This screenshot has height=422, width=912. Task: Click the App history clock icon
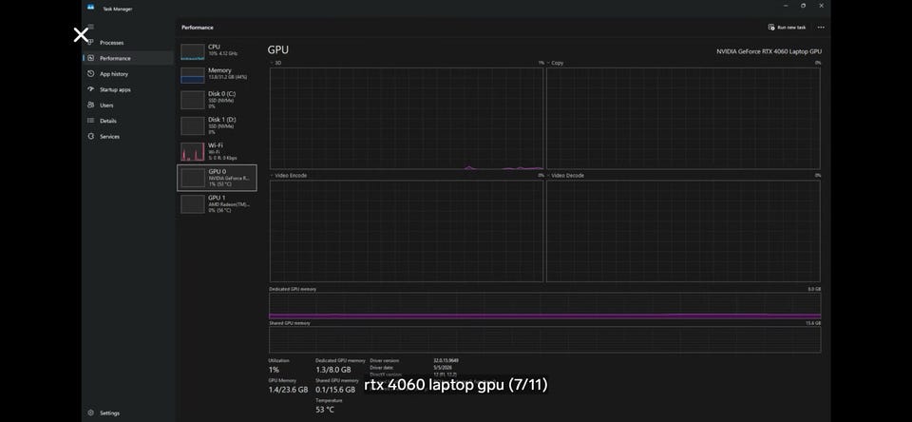point(91,74)
